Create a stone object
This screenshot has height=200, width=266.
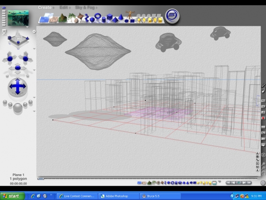[x=76, y=21]
